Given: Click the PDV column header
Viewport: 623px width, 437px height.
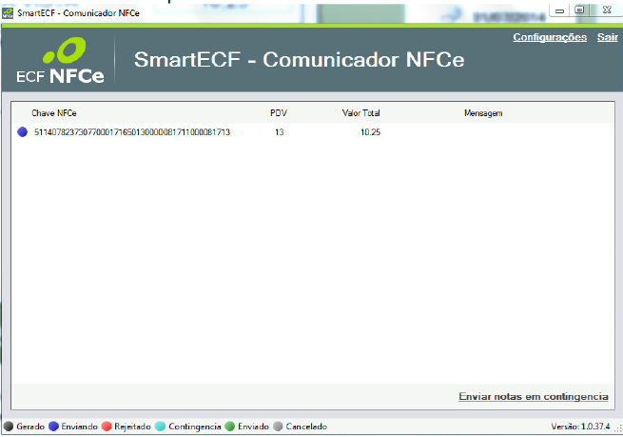Looking at the screenshot, I should [x=279, y=113].
